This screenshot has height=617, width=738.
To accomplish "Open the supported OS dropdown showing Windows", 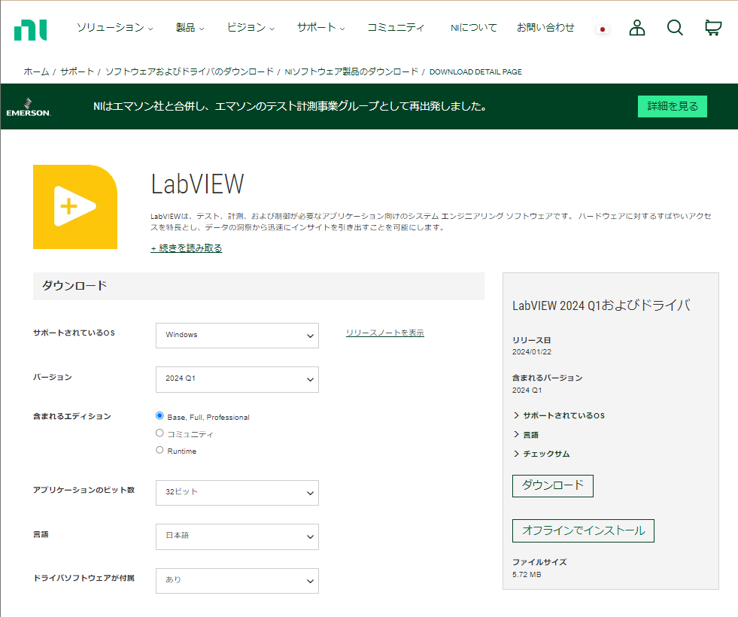I will pyautogui.click(x=237, y=336).
